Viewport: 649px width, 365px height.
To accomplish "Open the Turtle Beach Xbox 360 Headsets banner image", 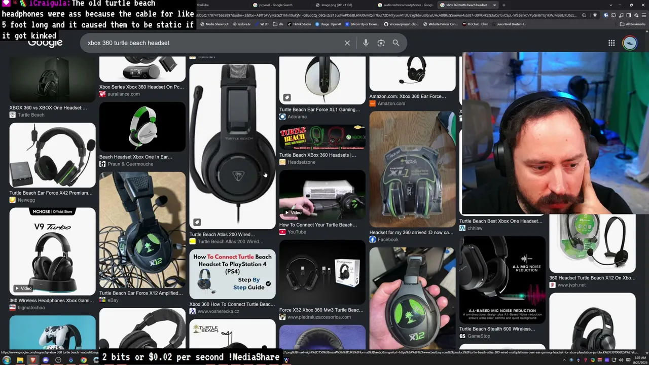I will click(322, 137).
